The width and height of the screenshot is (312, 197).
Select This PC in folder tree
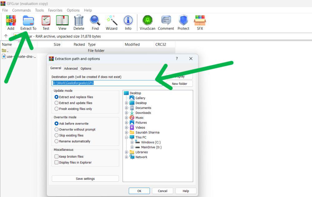141,137
